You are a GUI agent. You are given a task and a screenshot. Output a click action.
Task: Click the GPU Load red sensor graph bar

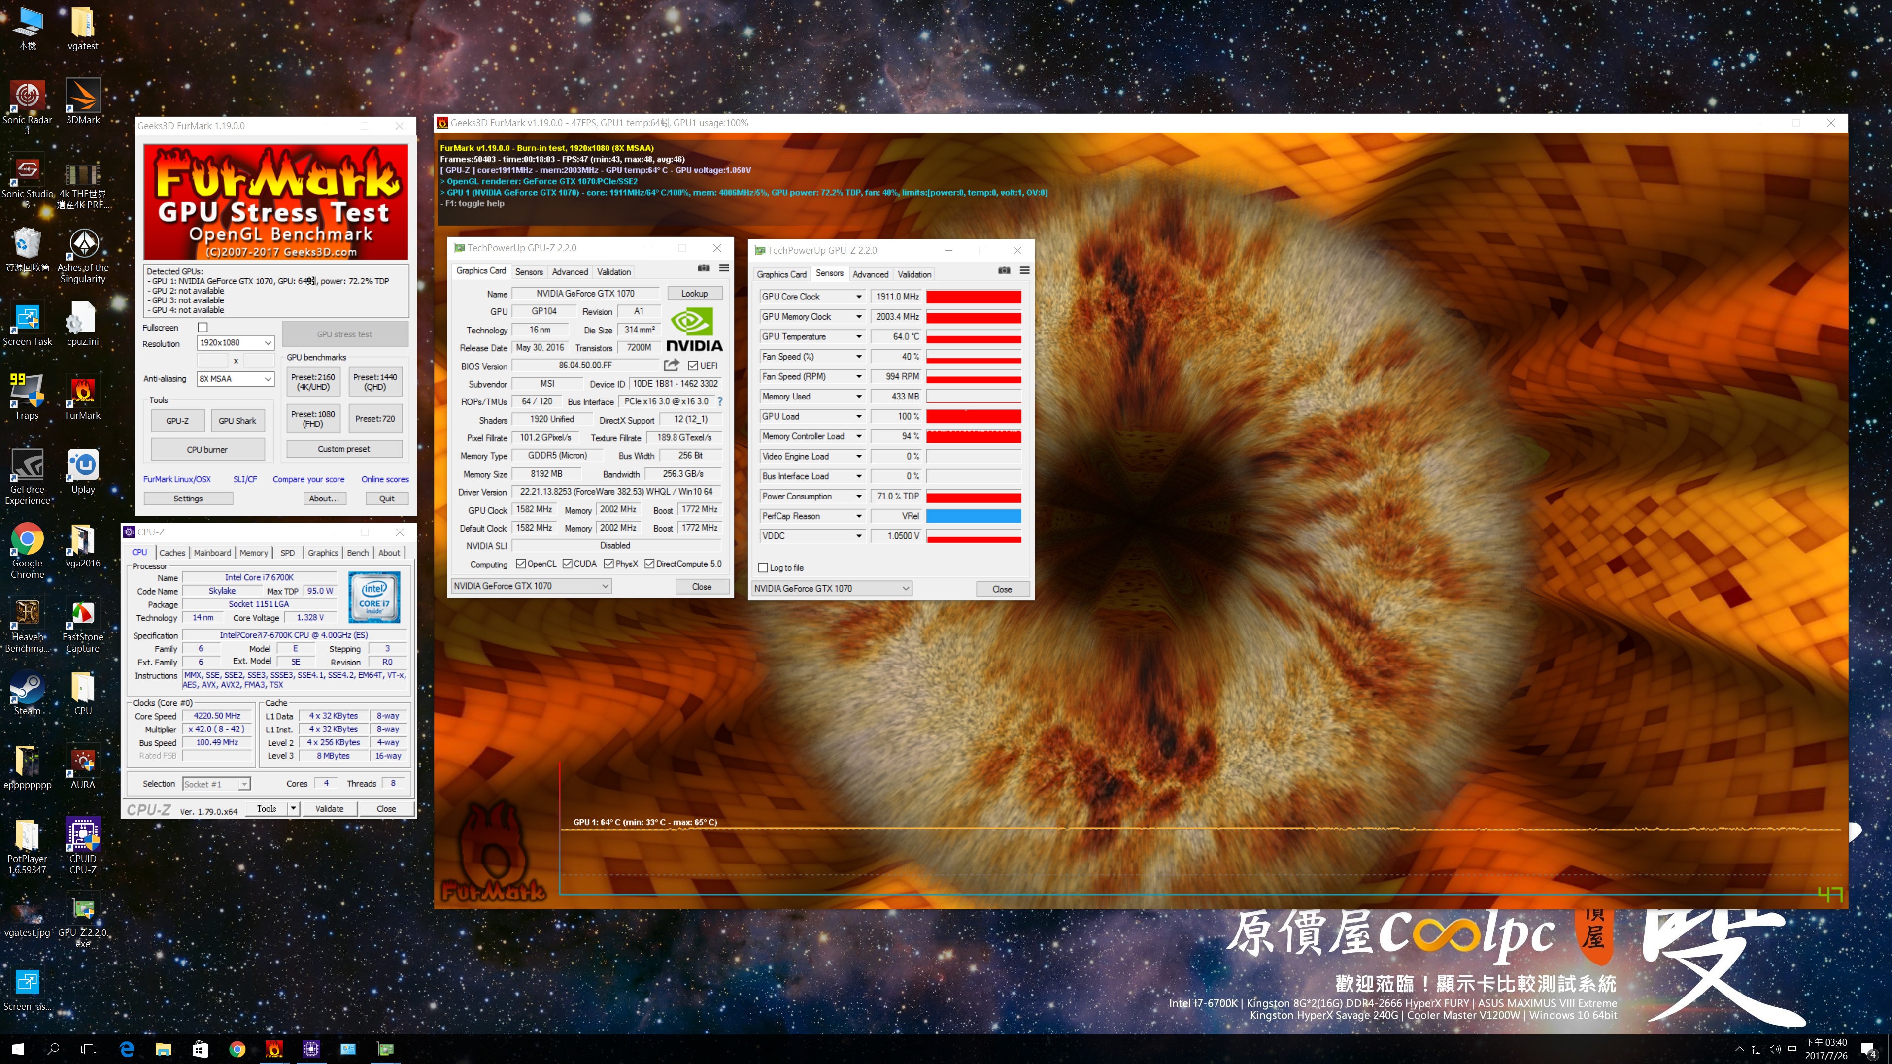tap(973, 416)
